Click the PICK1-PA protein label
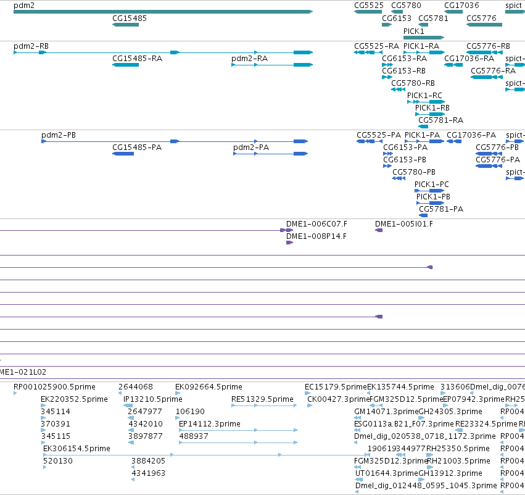 click(422, 135)
